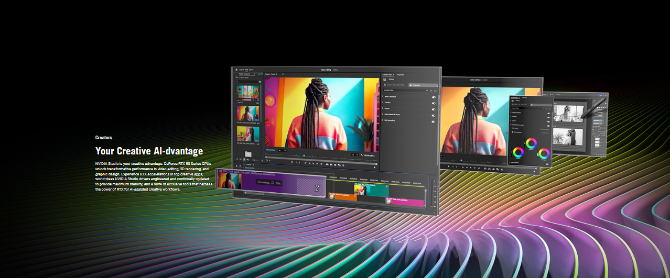Open the Lumetri Color effect dropdown

click(x=405, y=90)
